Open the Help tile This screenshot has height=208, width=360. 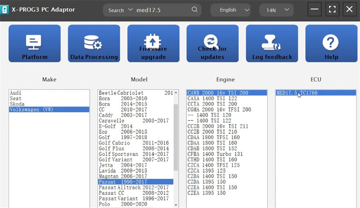click(x=331, y=43)
